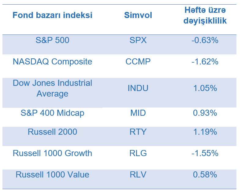Click the NASDAQ Composite index name
The height and width of the screenshot is (190, 241).
point(52,61)
